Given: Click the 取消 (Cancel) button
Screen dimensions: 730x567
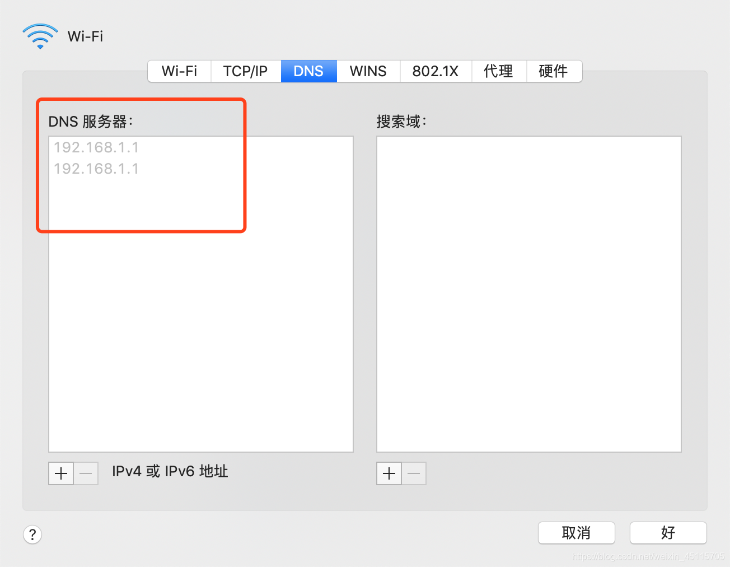Looking at the screenshot, I should click(577, 533).
